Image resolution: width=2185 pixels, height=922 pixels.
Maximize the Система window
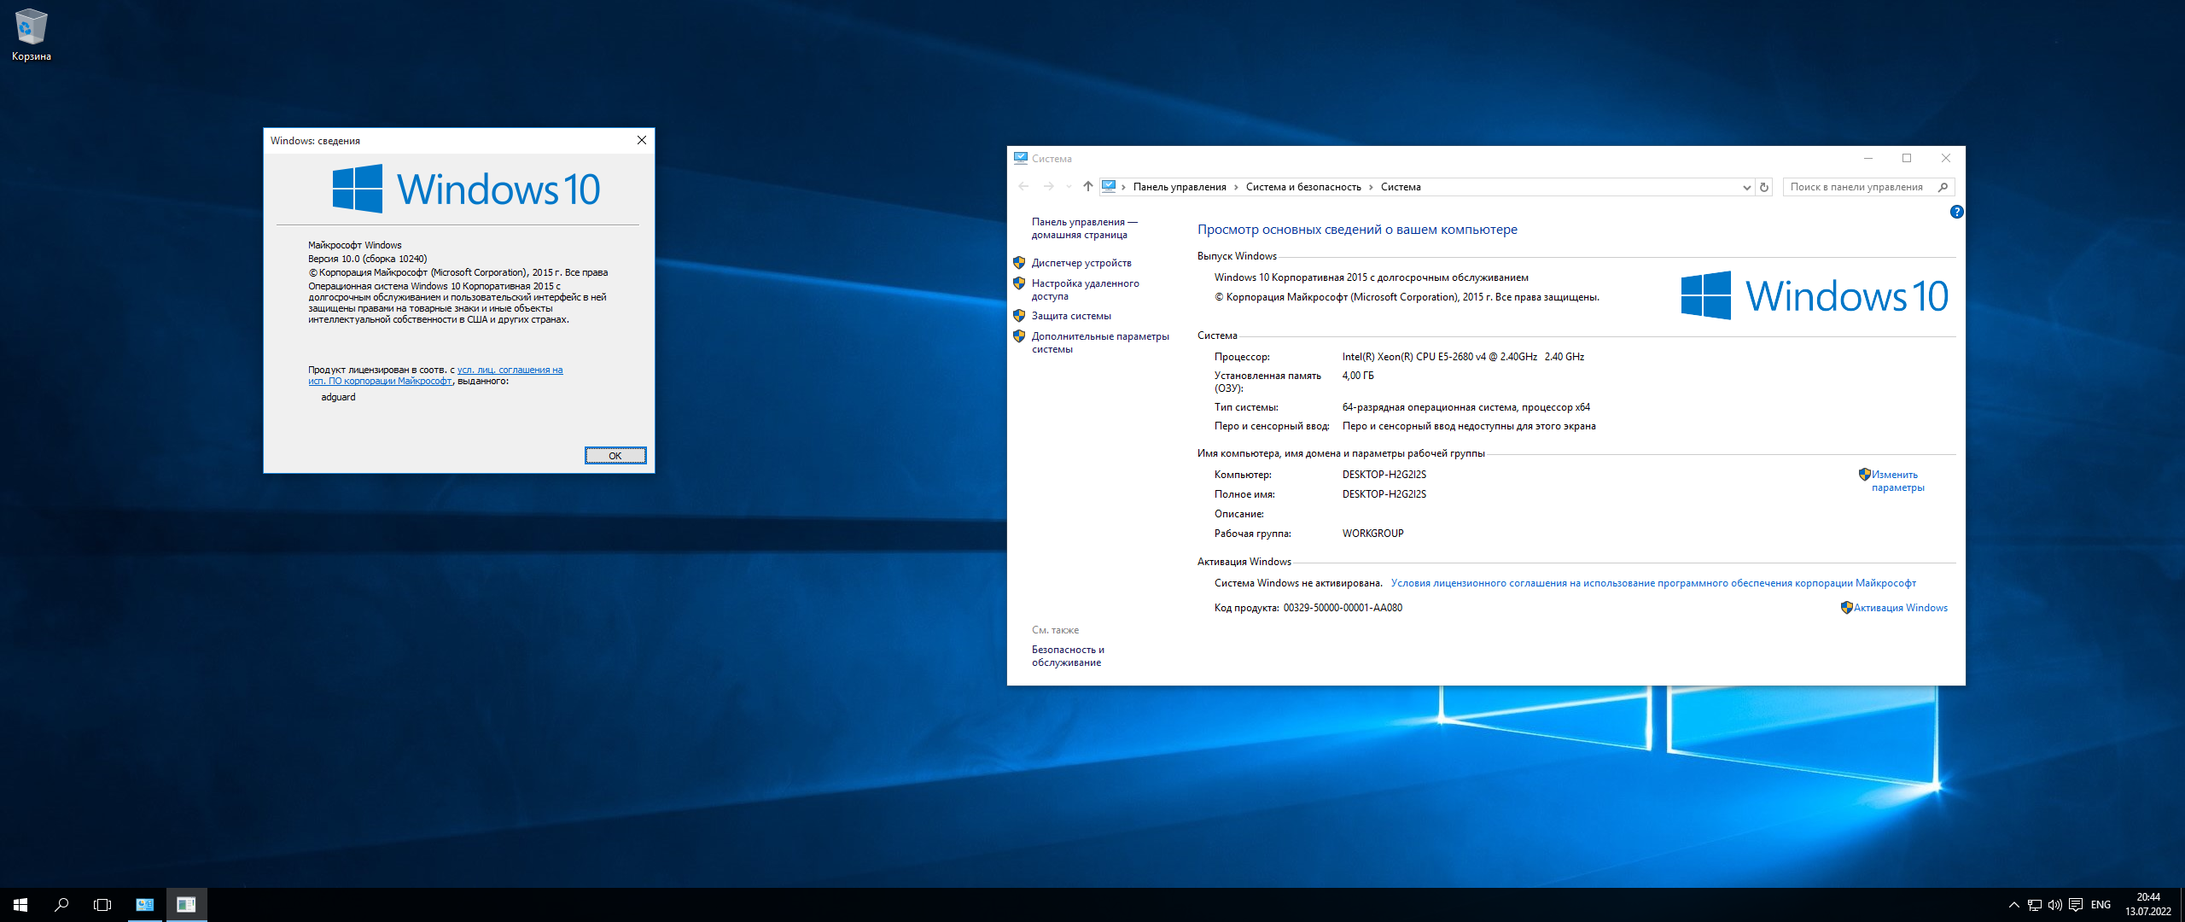tap(1907, 158)
